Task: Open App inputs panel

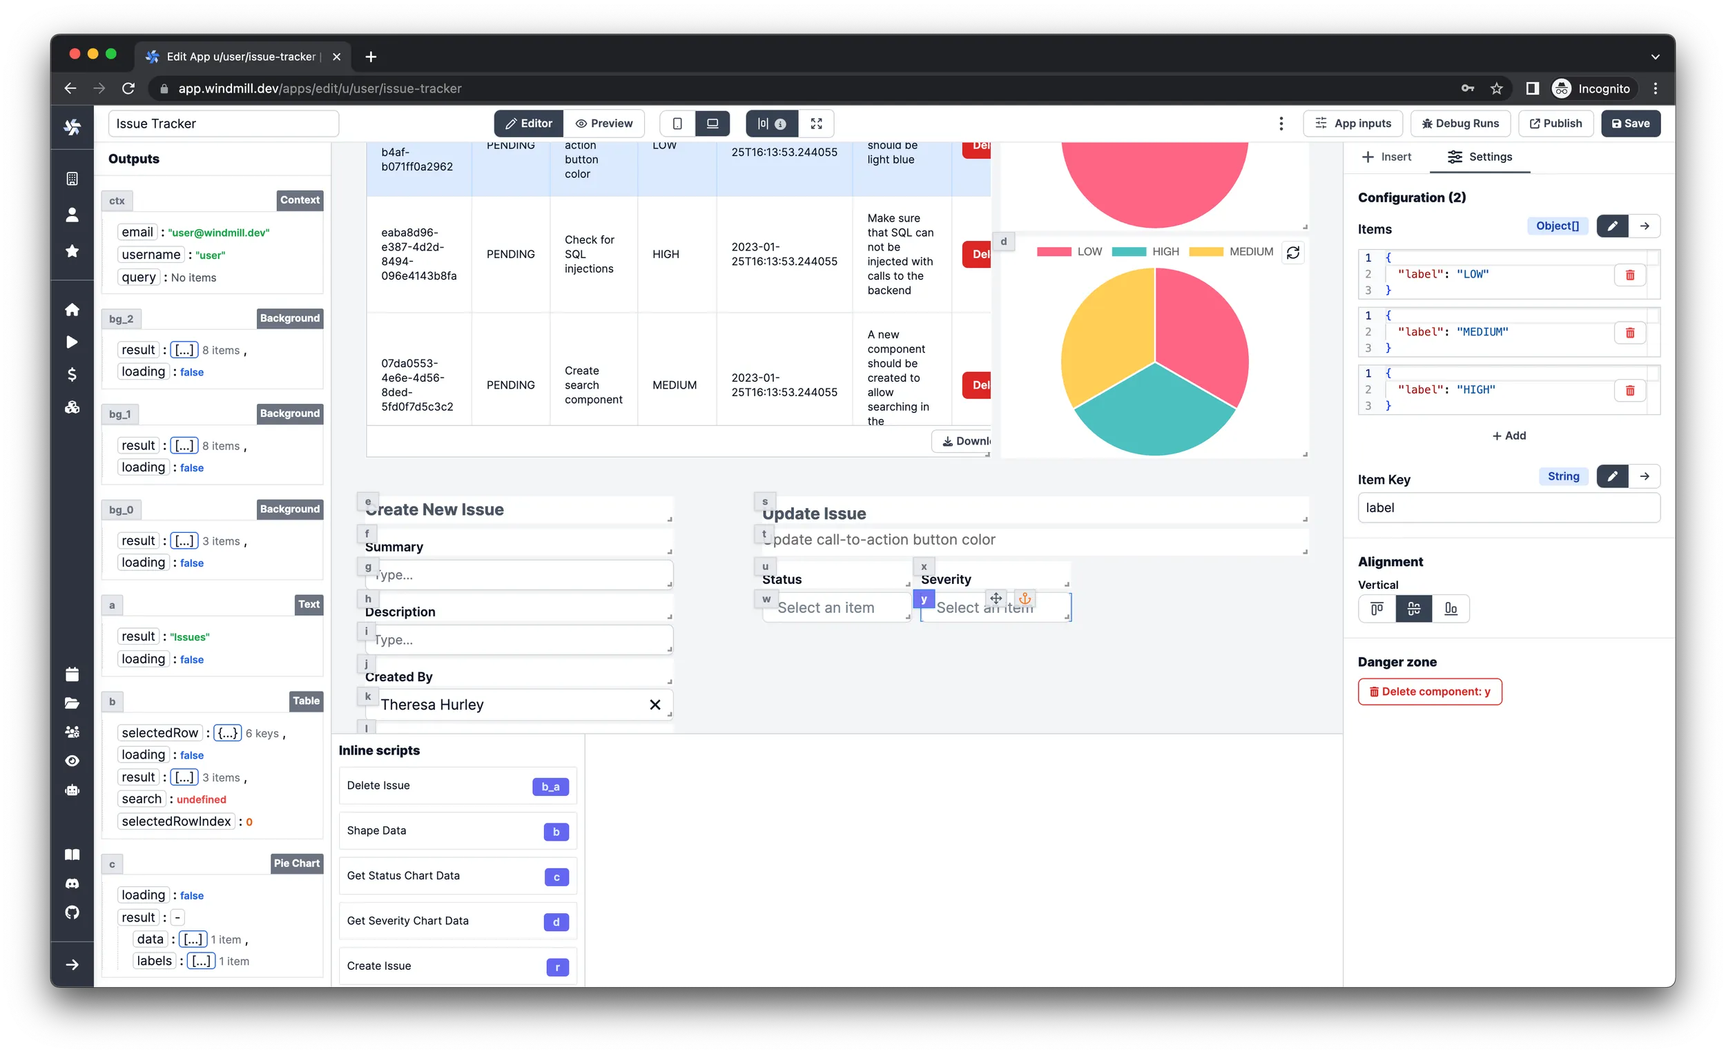Action: (x=1355, y=124)
